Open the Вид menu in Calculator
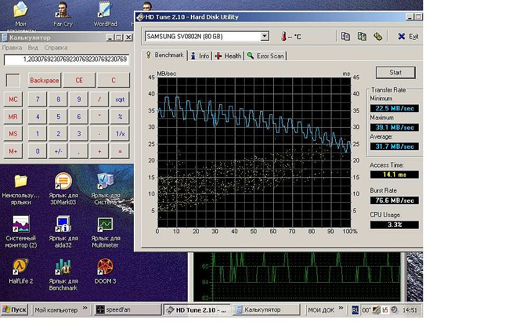 pyautogui.click(x=33, y=47)
